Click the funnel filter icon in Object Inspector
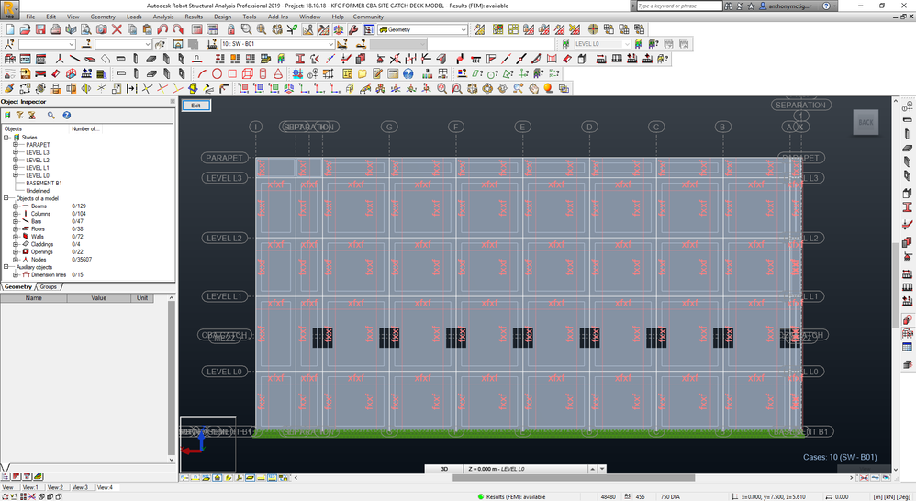The height and width of the screenshot is (501, 916). click(x=20, y=115)
